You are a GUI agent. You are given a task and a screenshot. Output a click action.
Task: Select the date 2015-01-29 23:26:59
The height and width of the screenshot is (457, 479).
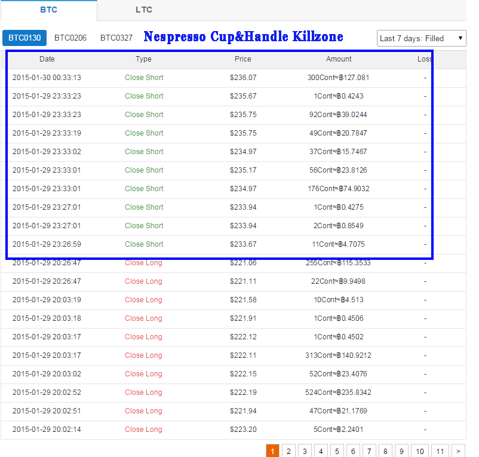click(x=47, y=244)
